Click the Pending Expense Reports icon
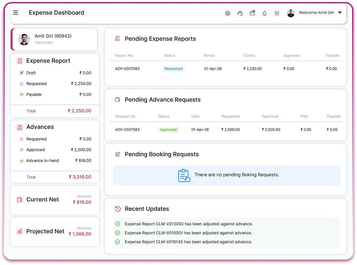Viewport: 357px width, 265px height. pyautogui.click(x=117, y=39)
